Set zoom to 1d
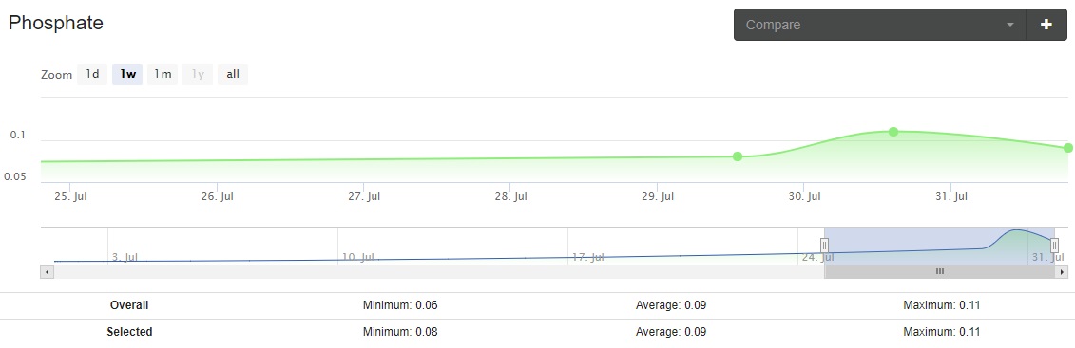The width and height of the screenshot is (1075, 348). 92,74
